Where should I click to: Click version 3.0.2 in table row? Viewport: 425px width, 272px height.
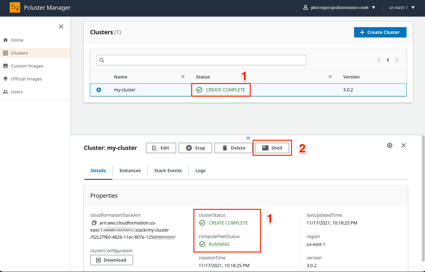(x=348, y=90)
